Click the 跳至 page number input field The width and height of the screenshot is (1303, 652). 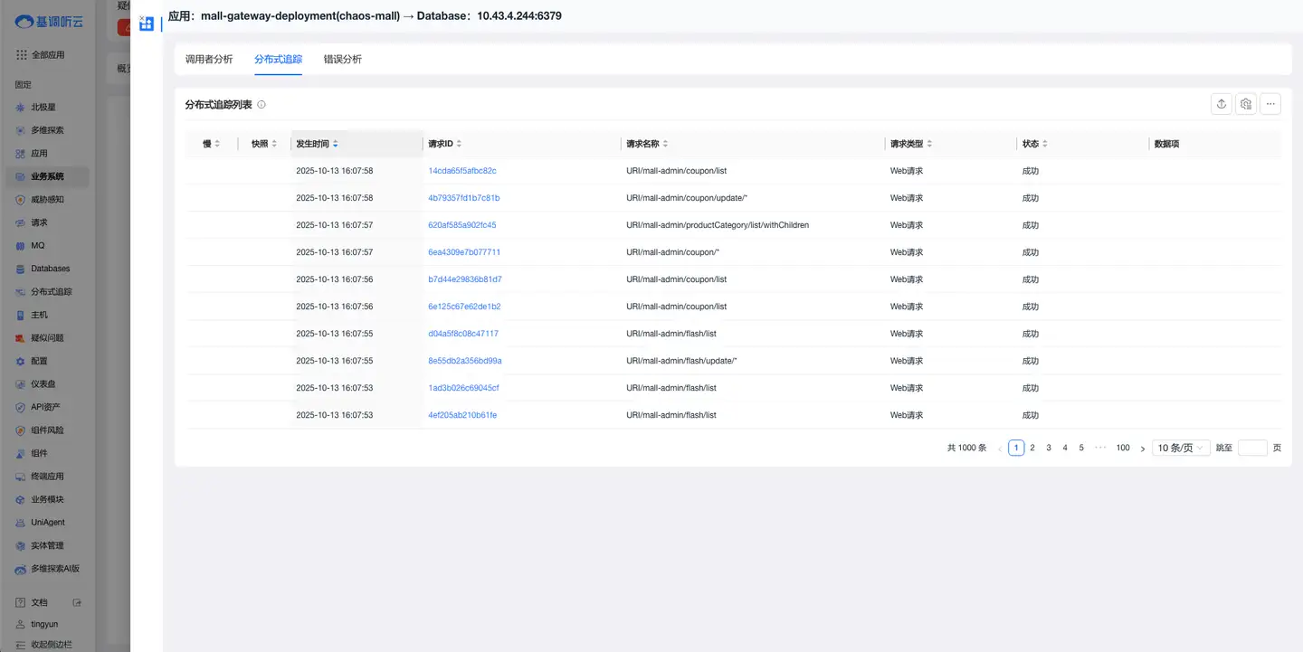point(1252,448)
